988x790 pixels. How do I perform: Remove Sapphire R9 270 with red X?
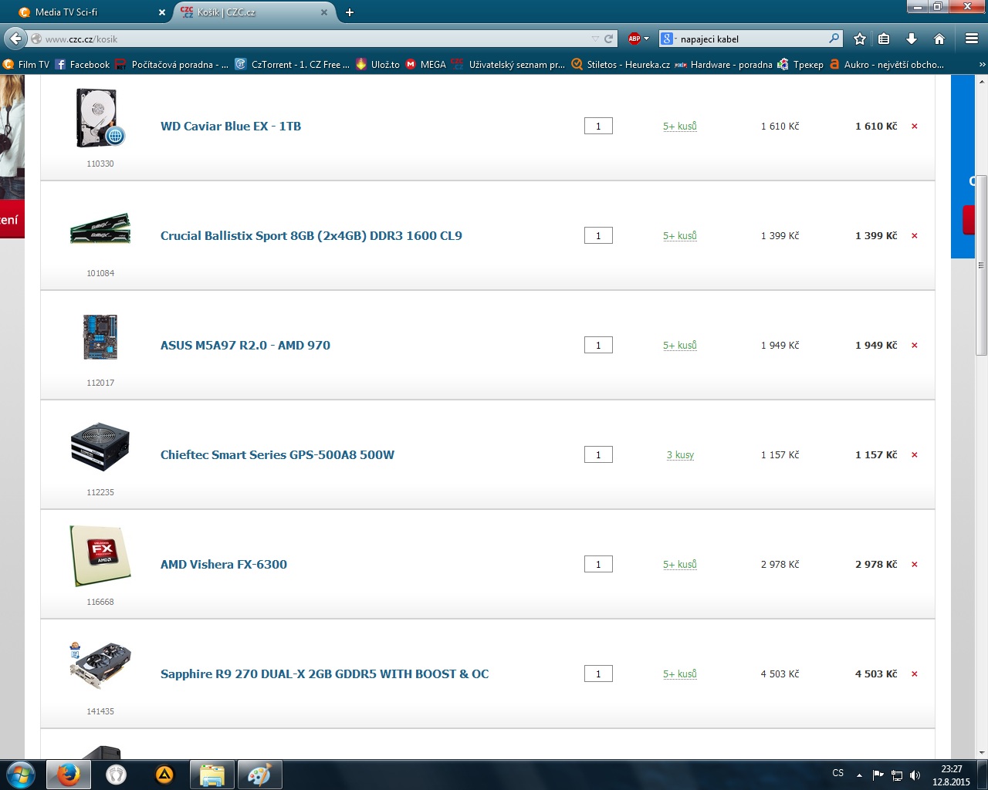(x=915, y=674)
